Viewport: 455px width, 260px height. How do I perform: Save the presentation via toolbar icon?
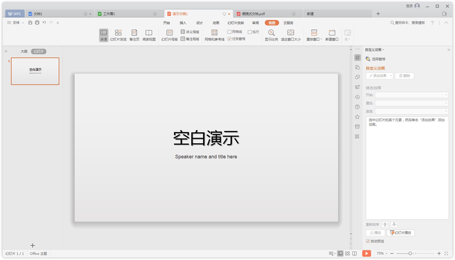[x=30, y=23]
